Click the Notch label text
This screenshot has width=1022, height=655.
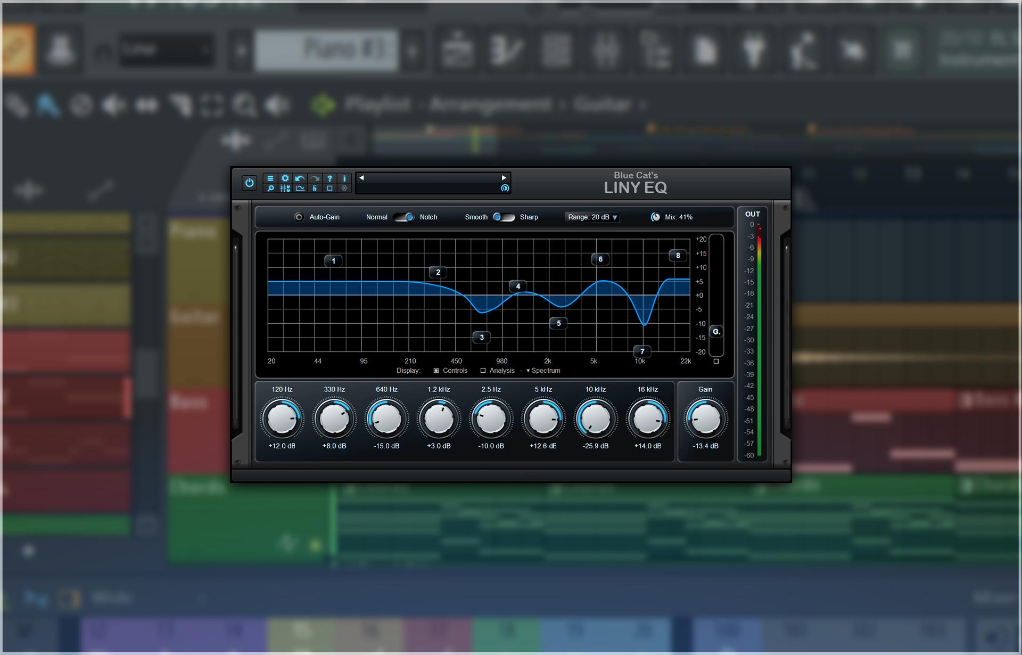[x=428, y=217]
